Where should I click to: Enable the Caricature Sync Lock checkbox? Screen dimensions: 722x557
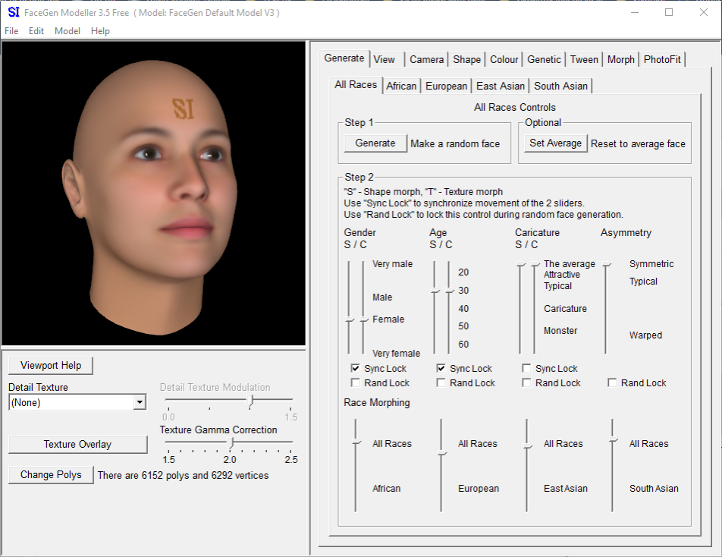527,368
